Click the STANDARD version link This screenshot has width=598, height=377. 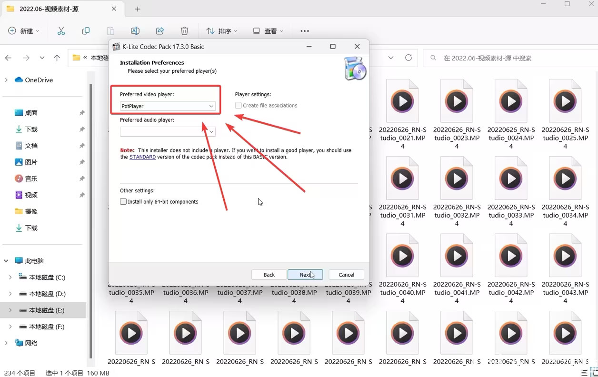[142, 157]
